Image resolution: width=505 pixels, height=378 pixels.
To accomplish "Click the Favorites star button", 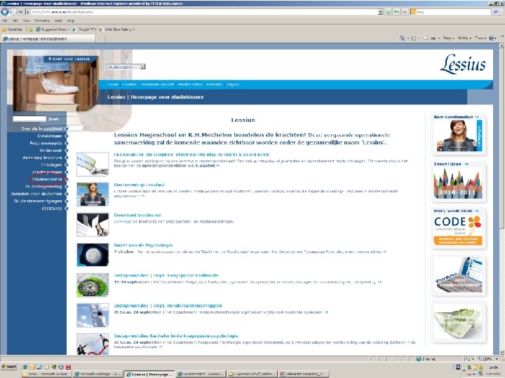I will coord(12,29).
